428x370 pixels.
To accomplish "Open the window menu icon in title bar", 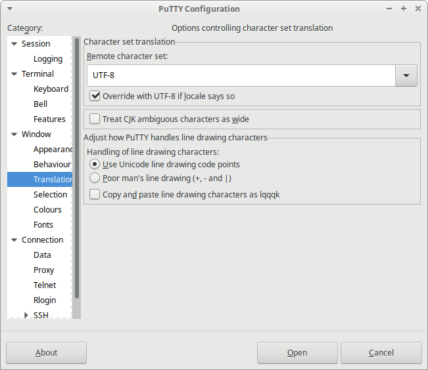I will tap(9, 9).
